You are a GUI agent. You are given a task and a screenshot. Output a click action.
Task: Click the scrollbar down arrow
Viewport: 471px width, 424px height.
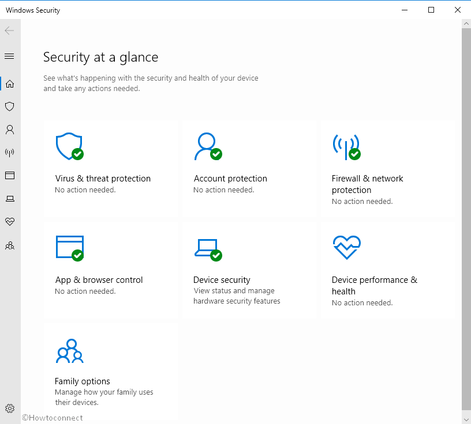point(465,418)
